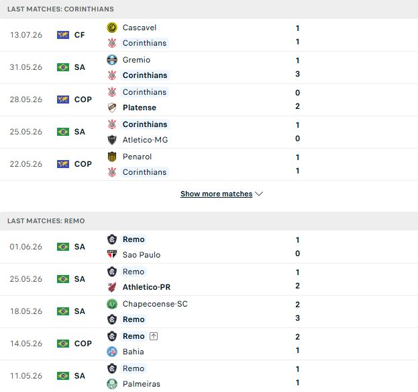Click the Gremio club logo
This screenshot has width=418, height=392.
pyautogui.click(x=112, y=60)
